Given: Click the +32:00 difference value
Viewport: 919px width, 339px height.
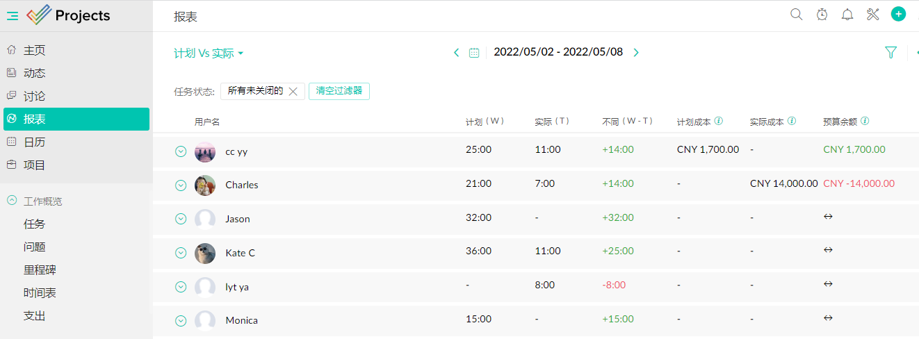Looking at the screenshot, I should [618, 217].
